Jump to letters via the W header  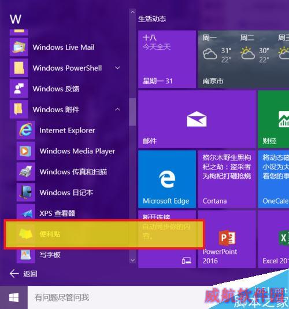point(16,19)
